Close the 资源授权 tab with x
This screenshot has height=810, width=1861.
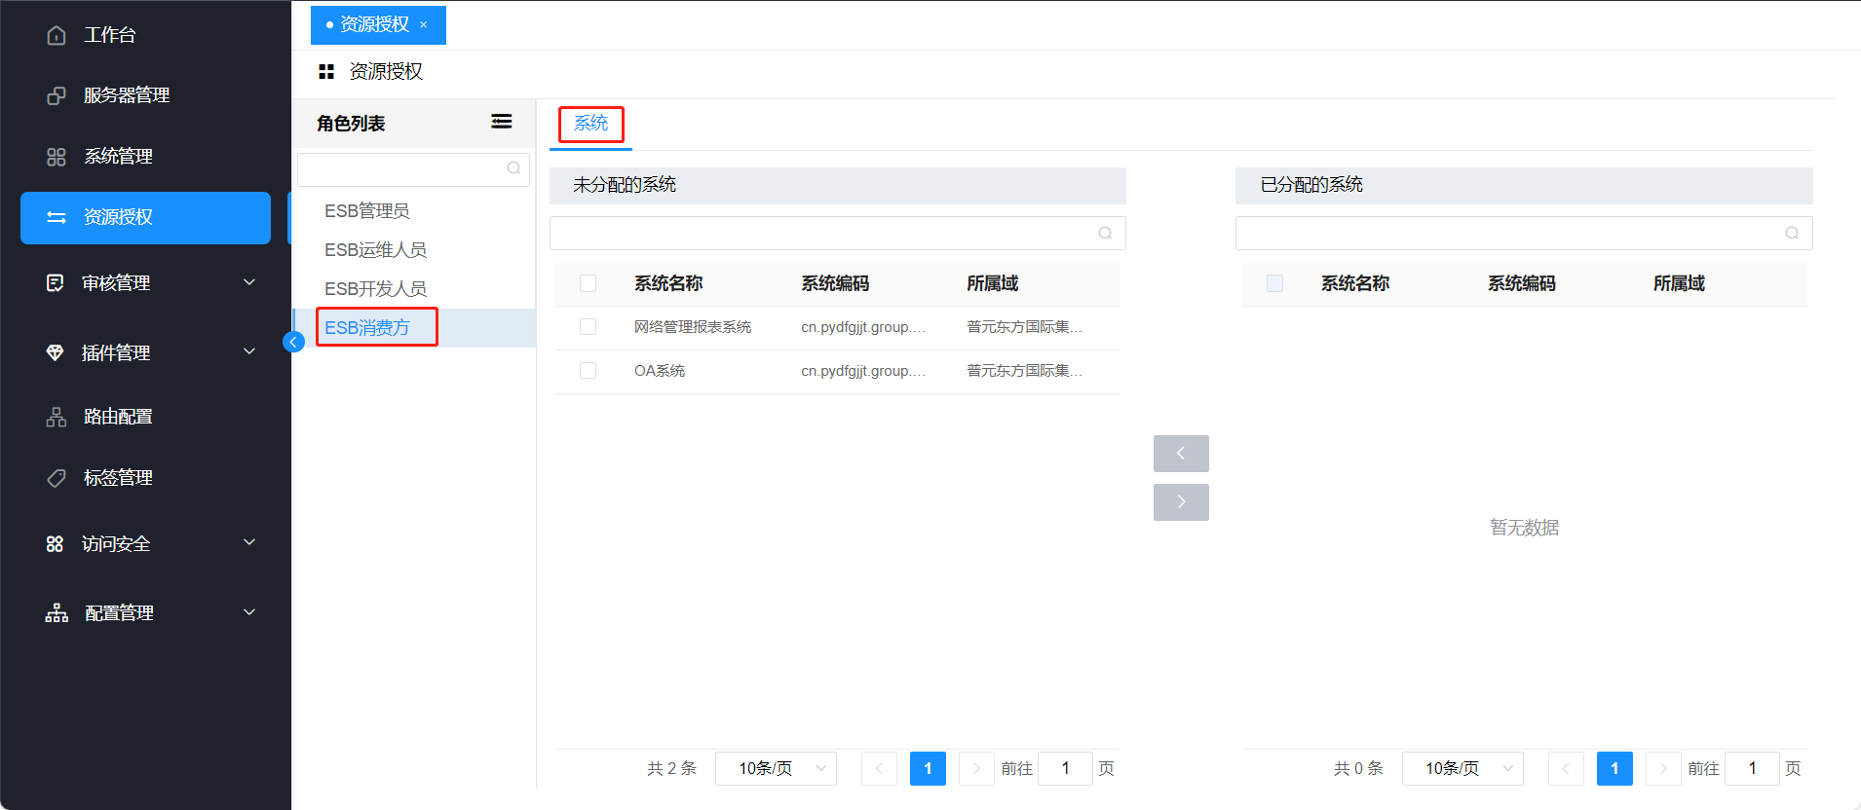[424, 25]
